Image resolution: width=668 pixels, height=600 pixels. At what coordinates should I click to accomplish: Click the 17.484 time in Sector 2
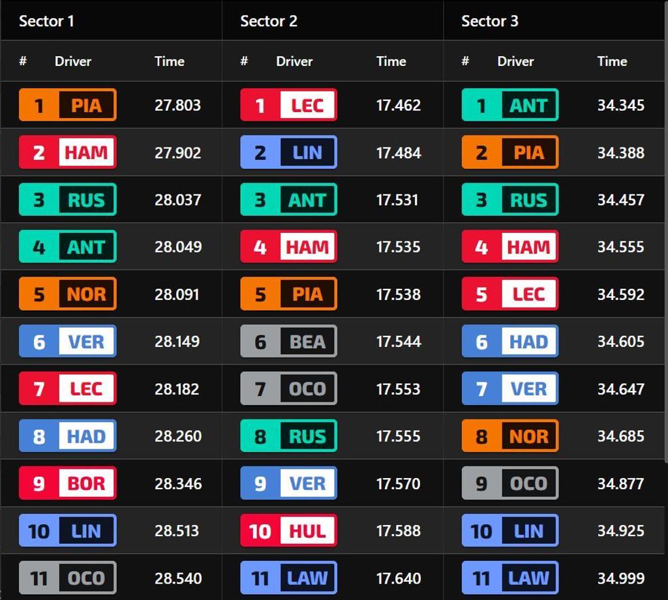tap(399, 153)
